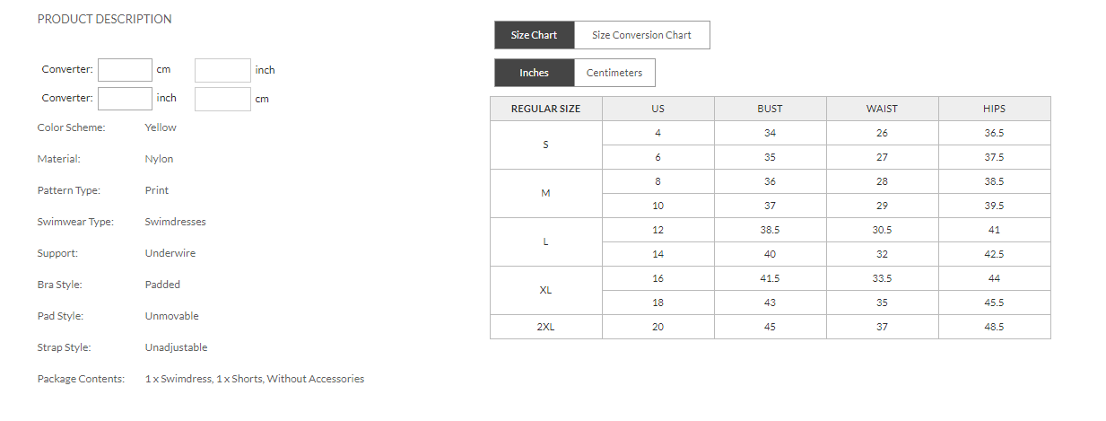Viewport: 1106px width, 421px height.
Task: Click the US column header
Action: coord(658,109)
